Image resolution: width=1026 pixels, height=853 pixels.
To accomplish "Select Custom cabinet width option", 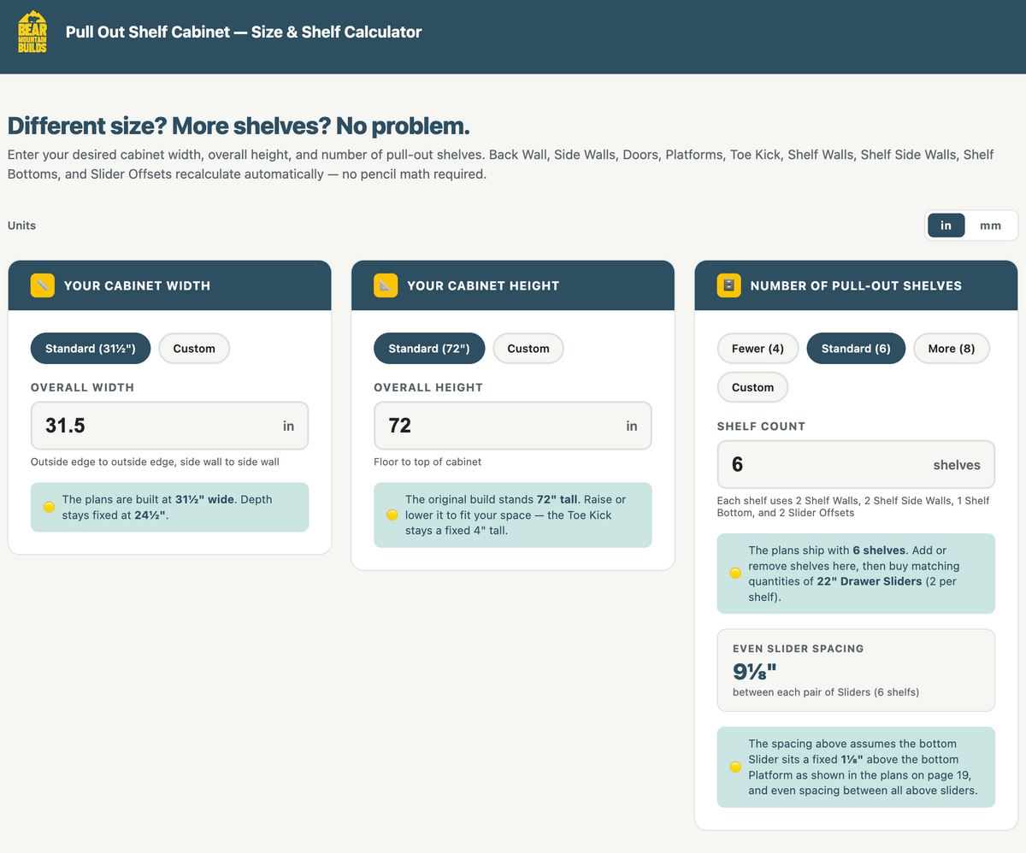I will tap(194, 349).
